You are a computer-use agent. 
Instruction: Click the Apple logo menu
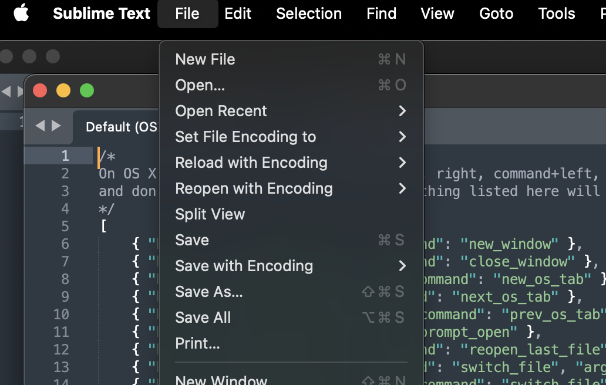pos(21,13)
